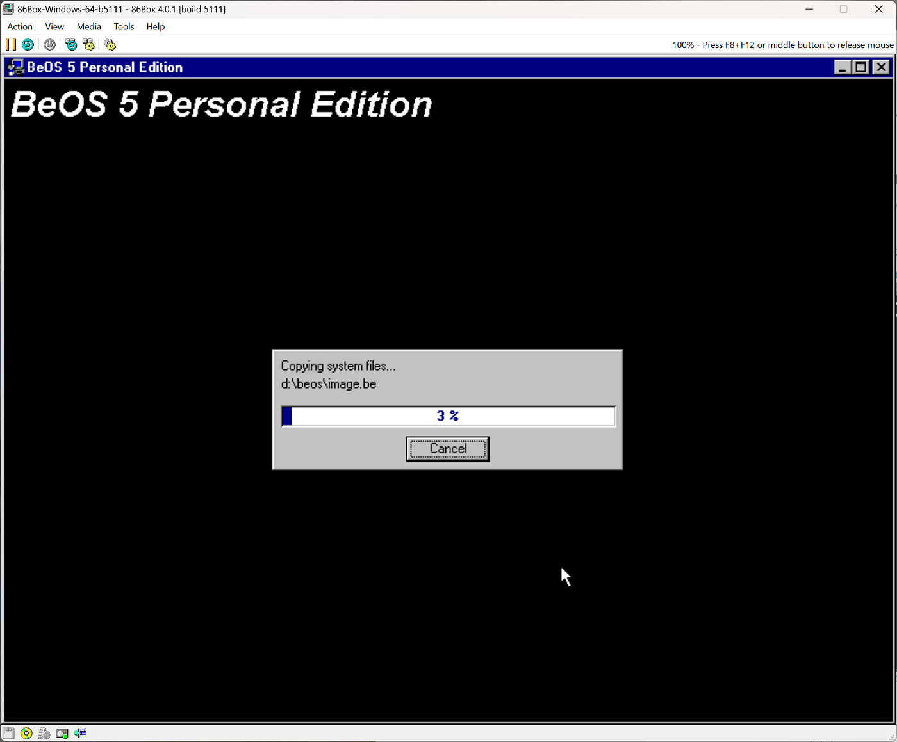Image resolution: width=897 pixels, height=742 pixels.
Task: Open the Action menu
Action: point(20,26)
